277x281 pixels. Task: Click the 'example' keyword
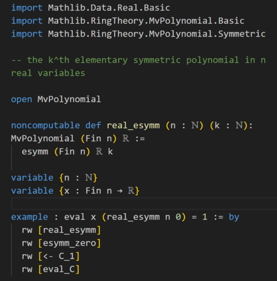tap(30, 217)
